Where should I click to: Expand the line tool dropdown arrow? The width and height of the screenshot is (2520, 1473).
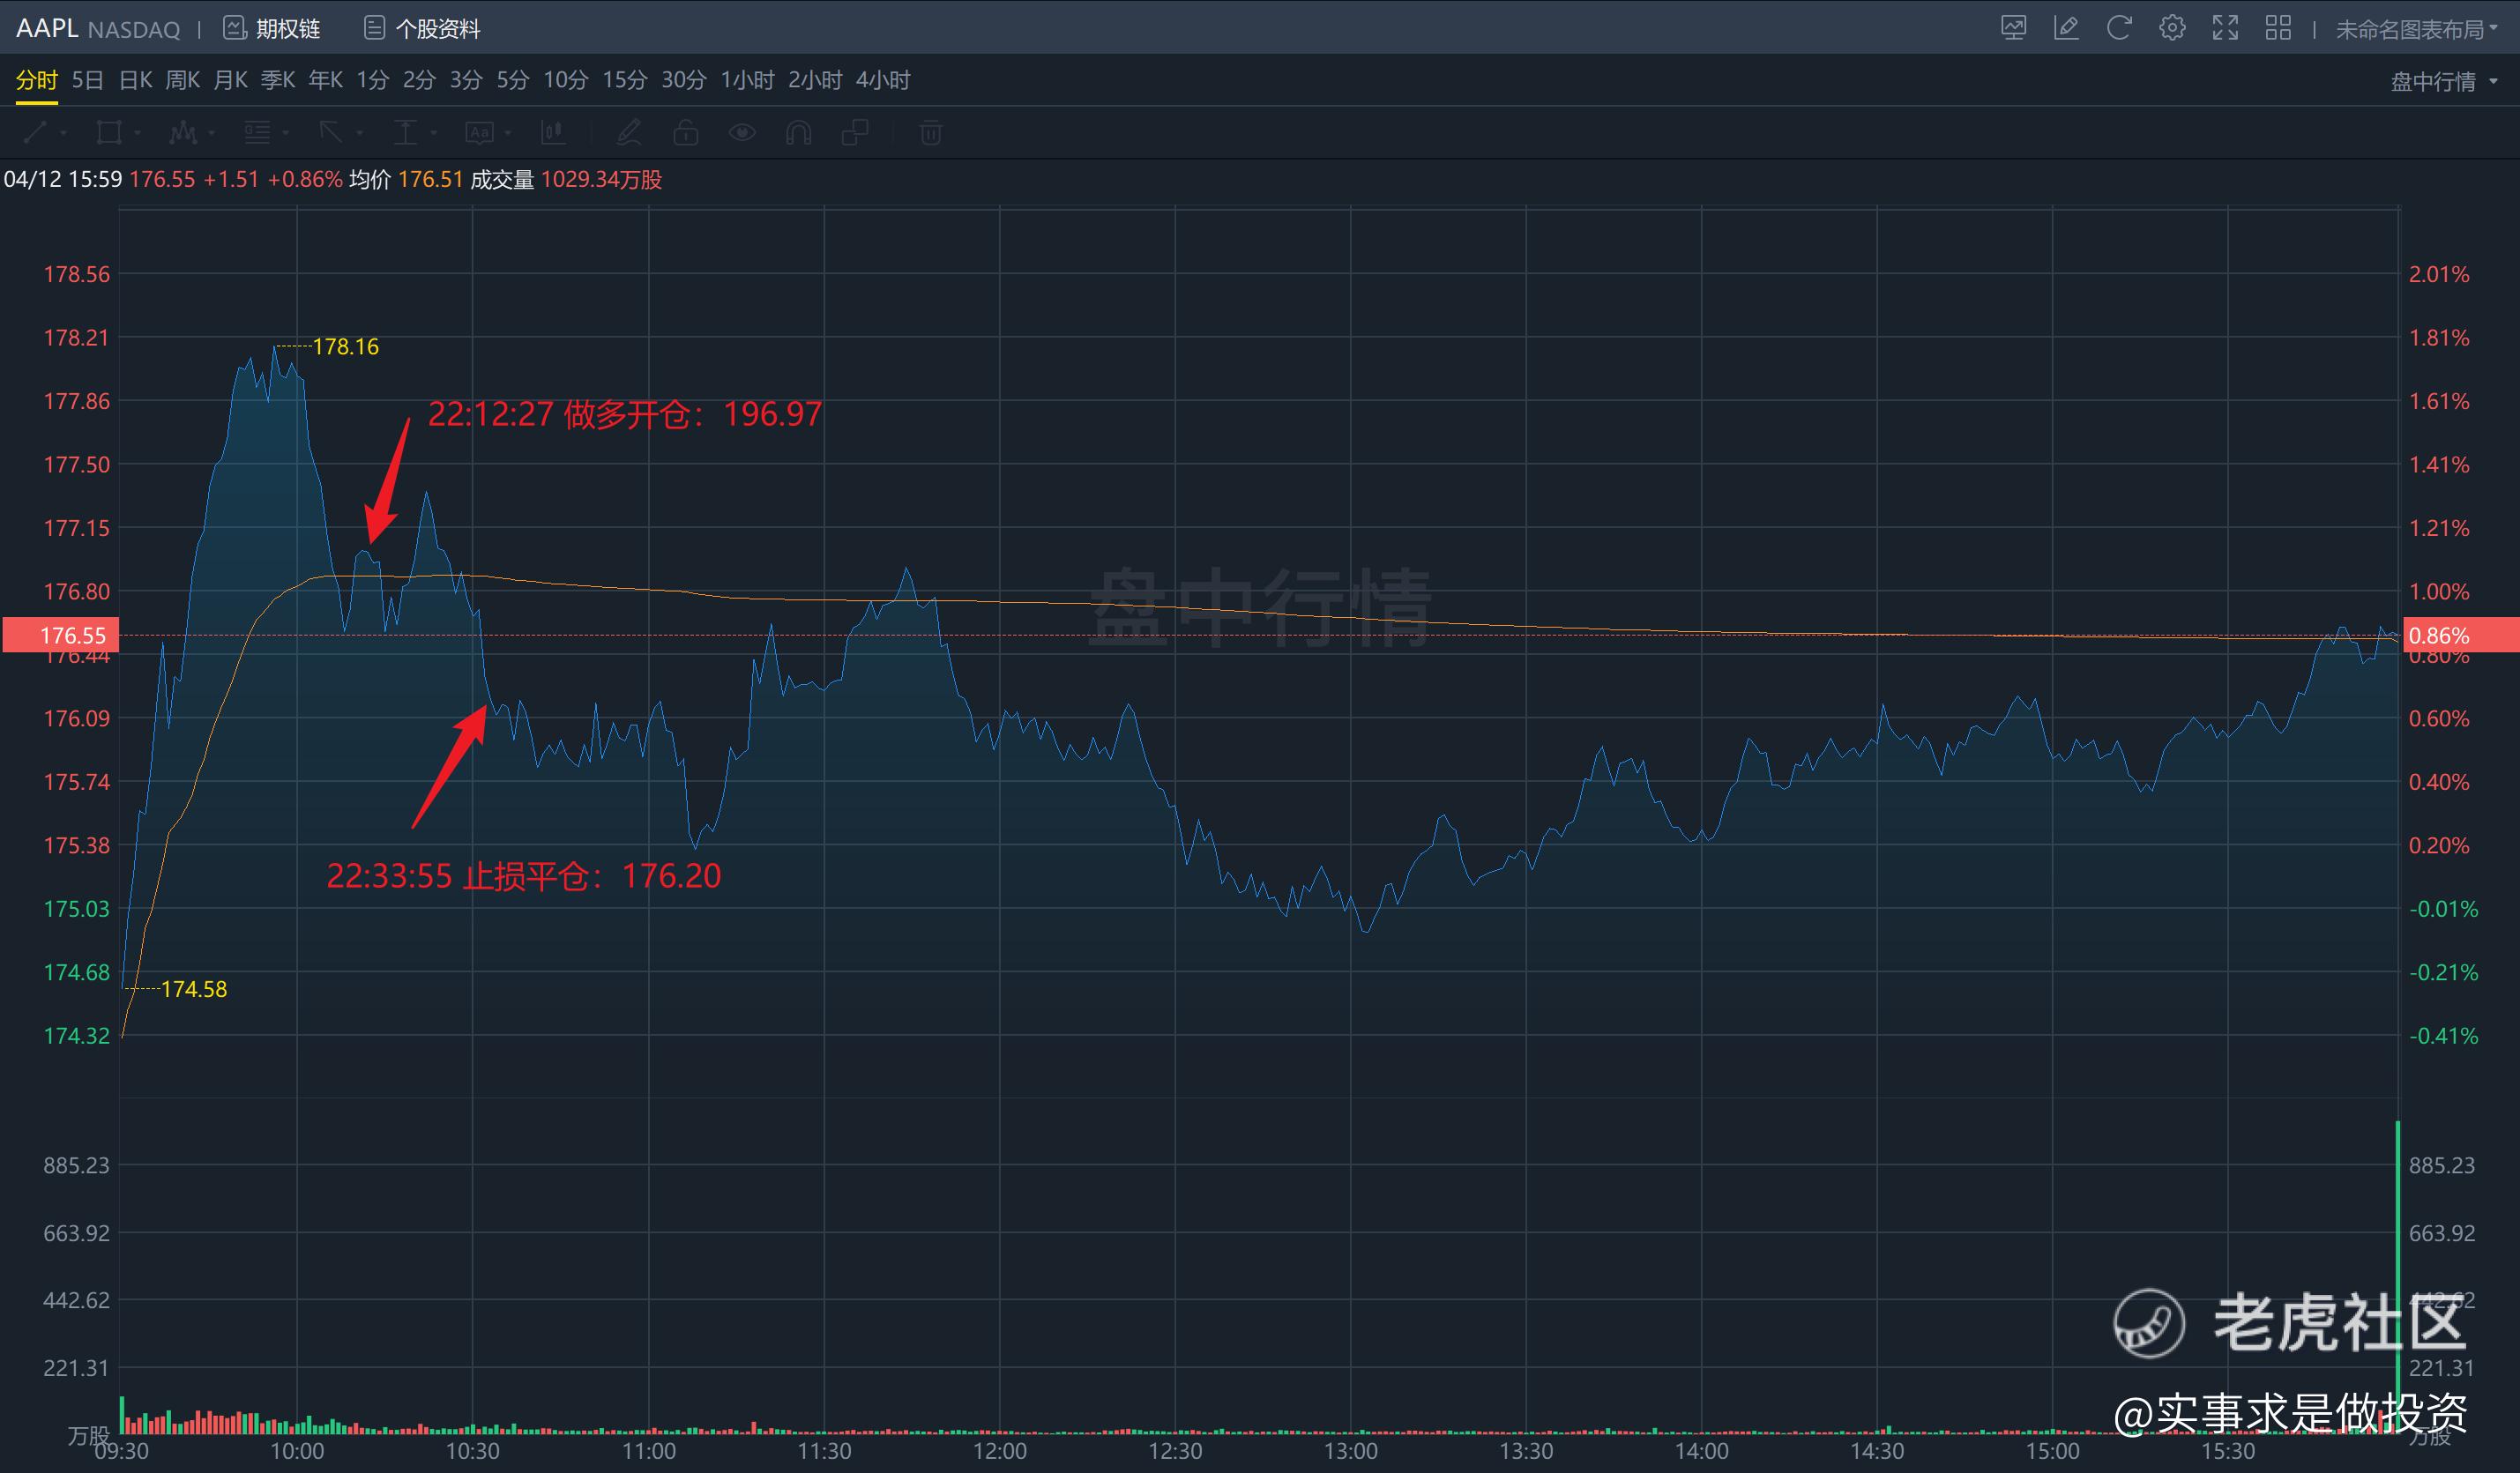click(x=63, y=133)
